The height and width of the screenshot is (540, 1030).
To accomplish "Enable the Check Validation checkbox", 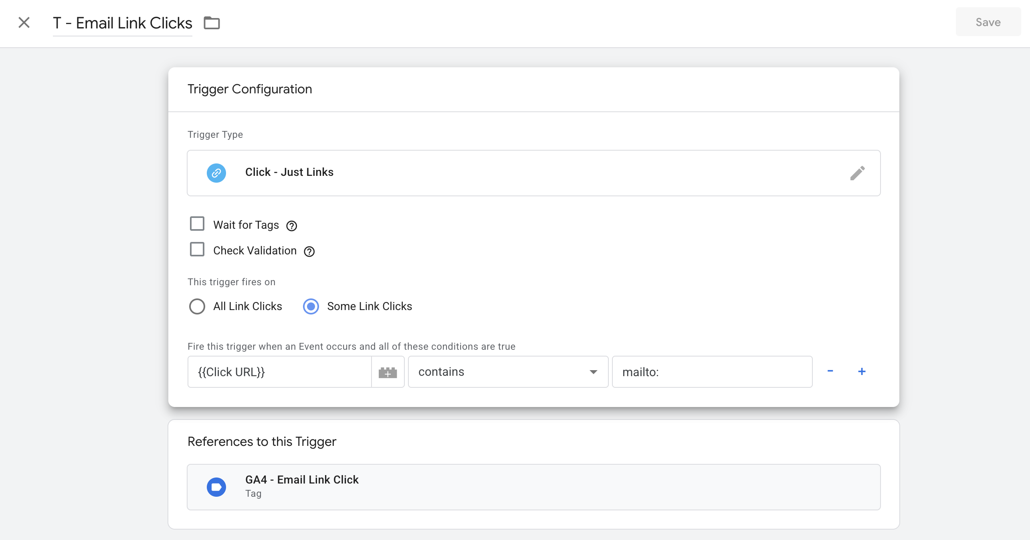I will tap(197, 250).
